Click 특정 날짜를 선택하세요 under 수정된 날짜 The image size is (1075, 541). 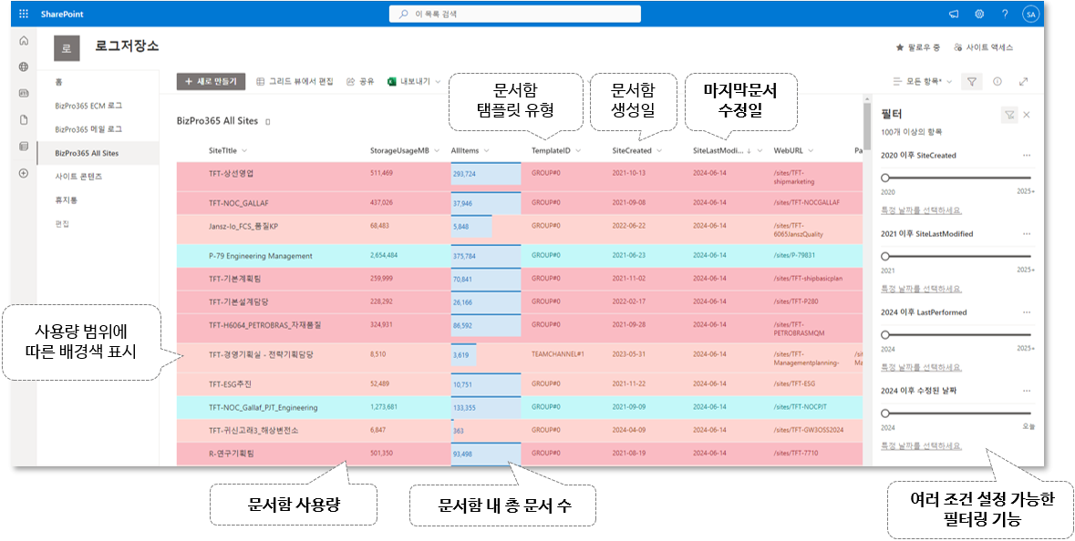pos(921,445)
